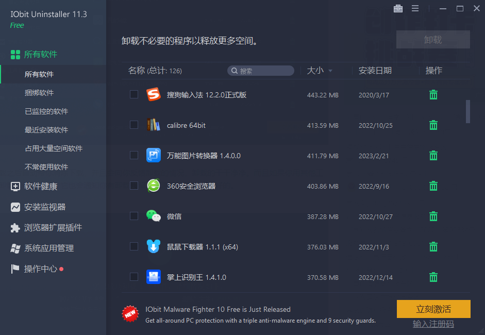The width and height of the screenshot is (485, 335).
Task: Click the 370.58 MB size value
Action: click(323, 277)
